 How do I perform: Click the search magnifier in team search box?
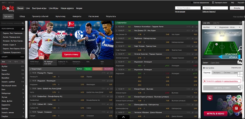(23, 23)
